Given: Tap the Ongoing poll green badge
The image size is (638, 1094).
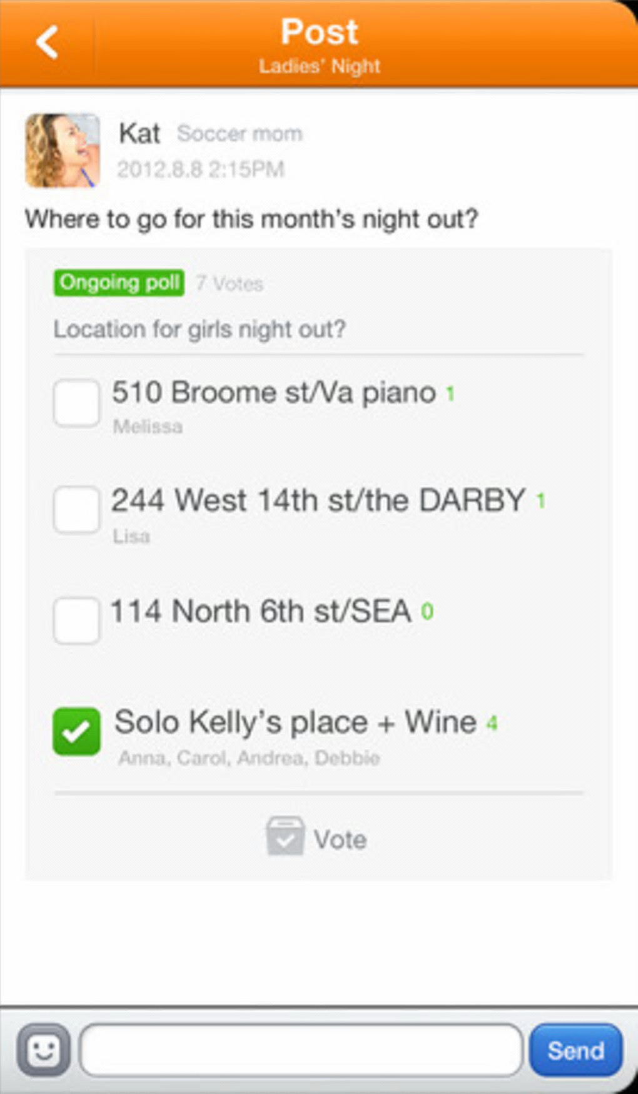Looking at the screenshot, I should [119, 283].
